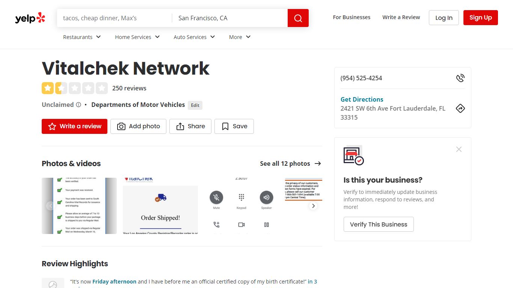Image resolution: width=513 pixels, height=288 pixels.
Task: Click the storefront verify business icon
Action: (x=353, y=155)
